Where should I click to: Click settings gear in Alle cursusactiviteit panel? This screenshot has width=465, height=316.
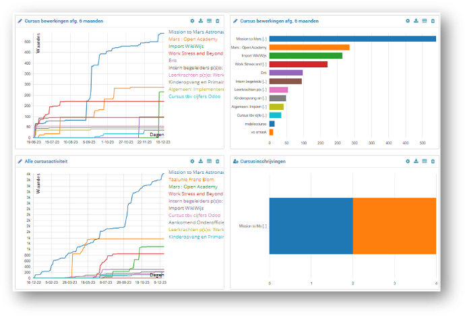coord(192,162)
